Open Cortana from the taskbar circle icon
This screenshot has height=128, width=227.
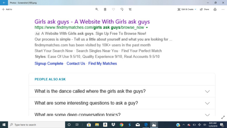tap(69, 125)
